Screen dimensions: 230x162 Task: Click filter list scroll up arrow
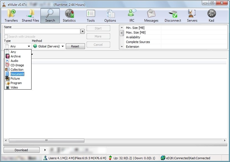coord(122,27)
